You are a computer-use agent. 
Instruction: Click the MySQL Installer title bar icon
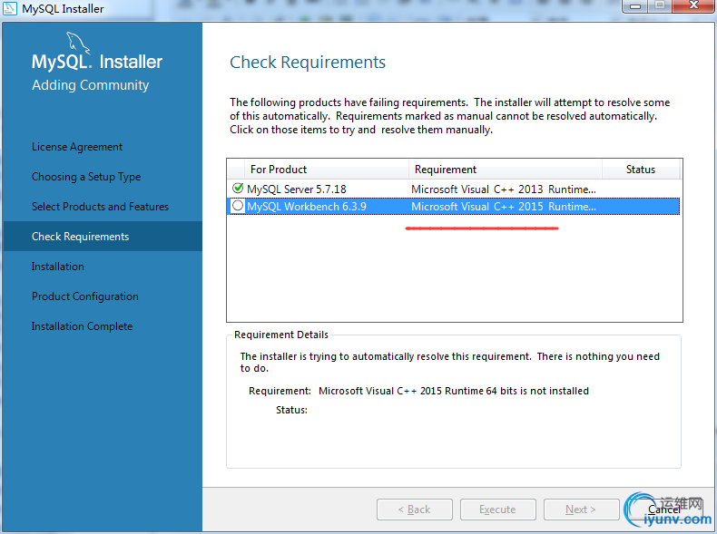pyautogui.click(x=10, y=8)
